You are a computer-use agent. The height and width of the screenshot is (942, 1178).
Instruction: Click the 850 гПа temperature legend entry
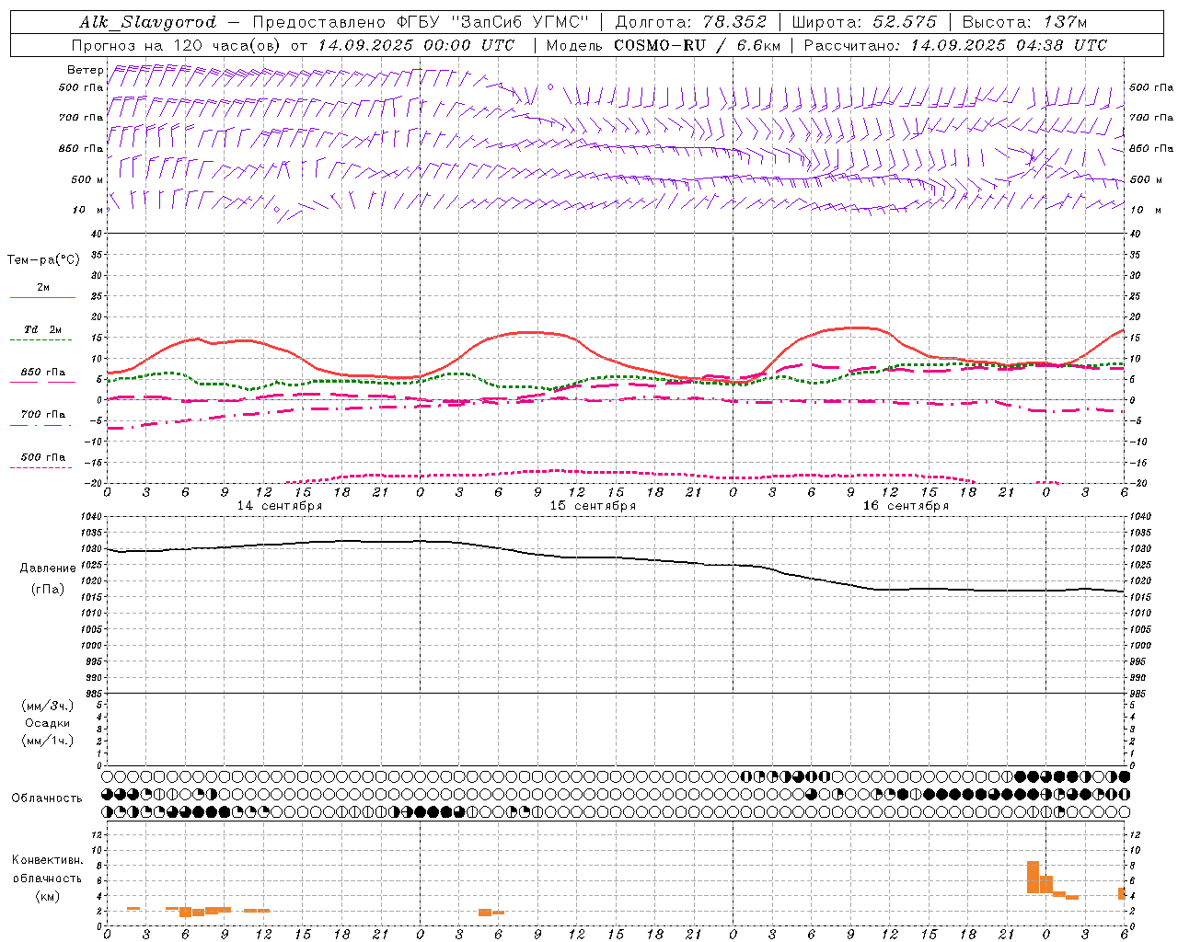tap(42, 373)
